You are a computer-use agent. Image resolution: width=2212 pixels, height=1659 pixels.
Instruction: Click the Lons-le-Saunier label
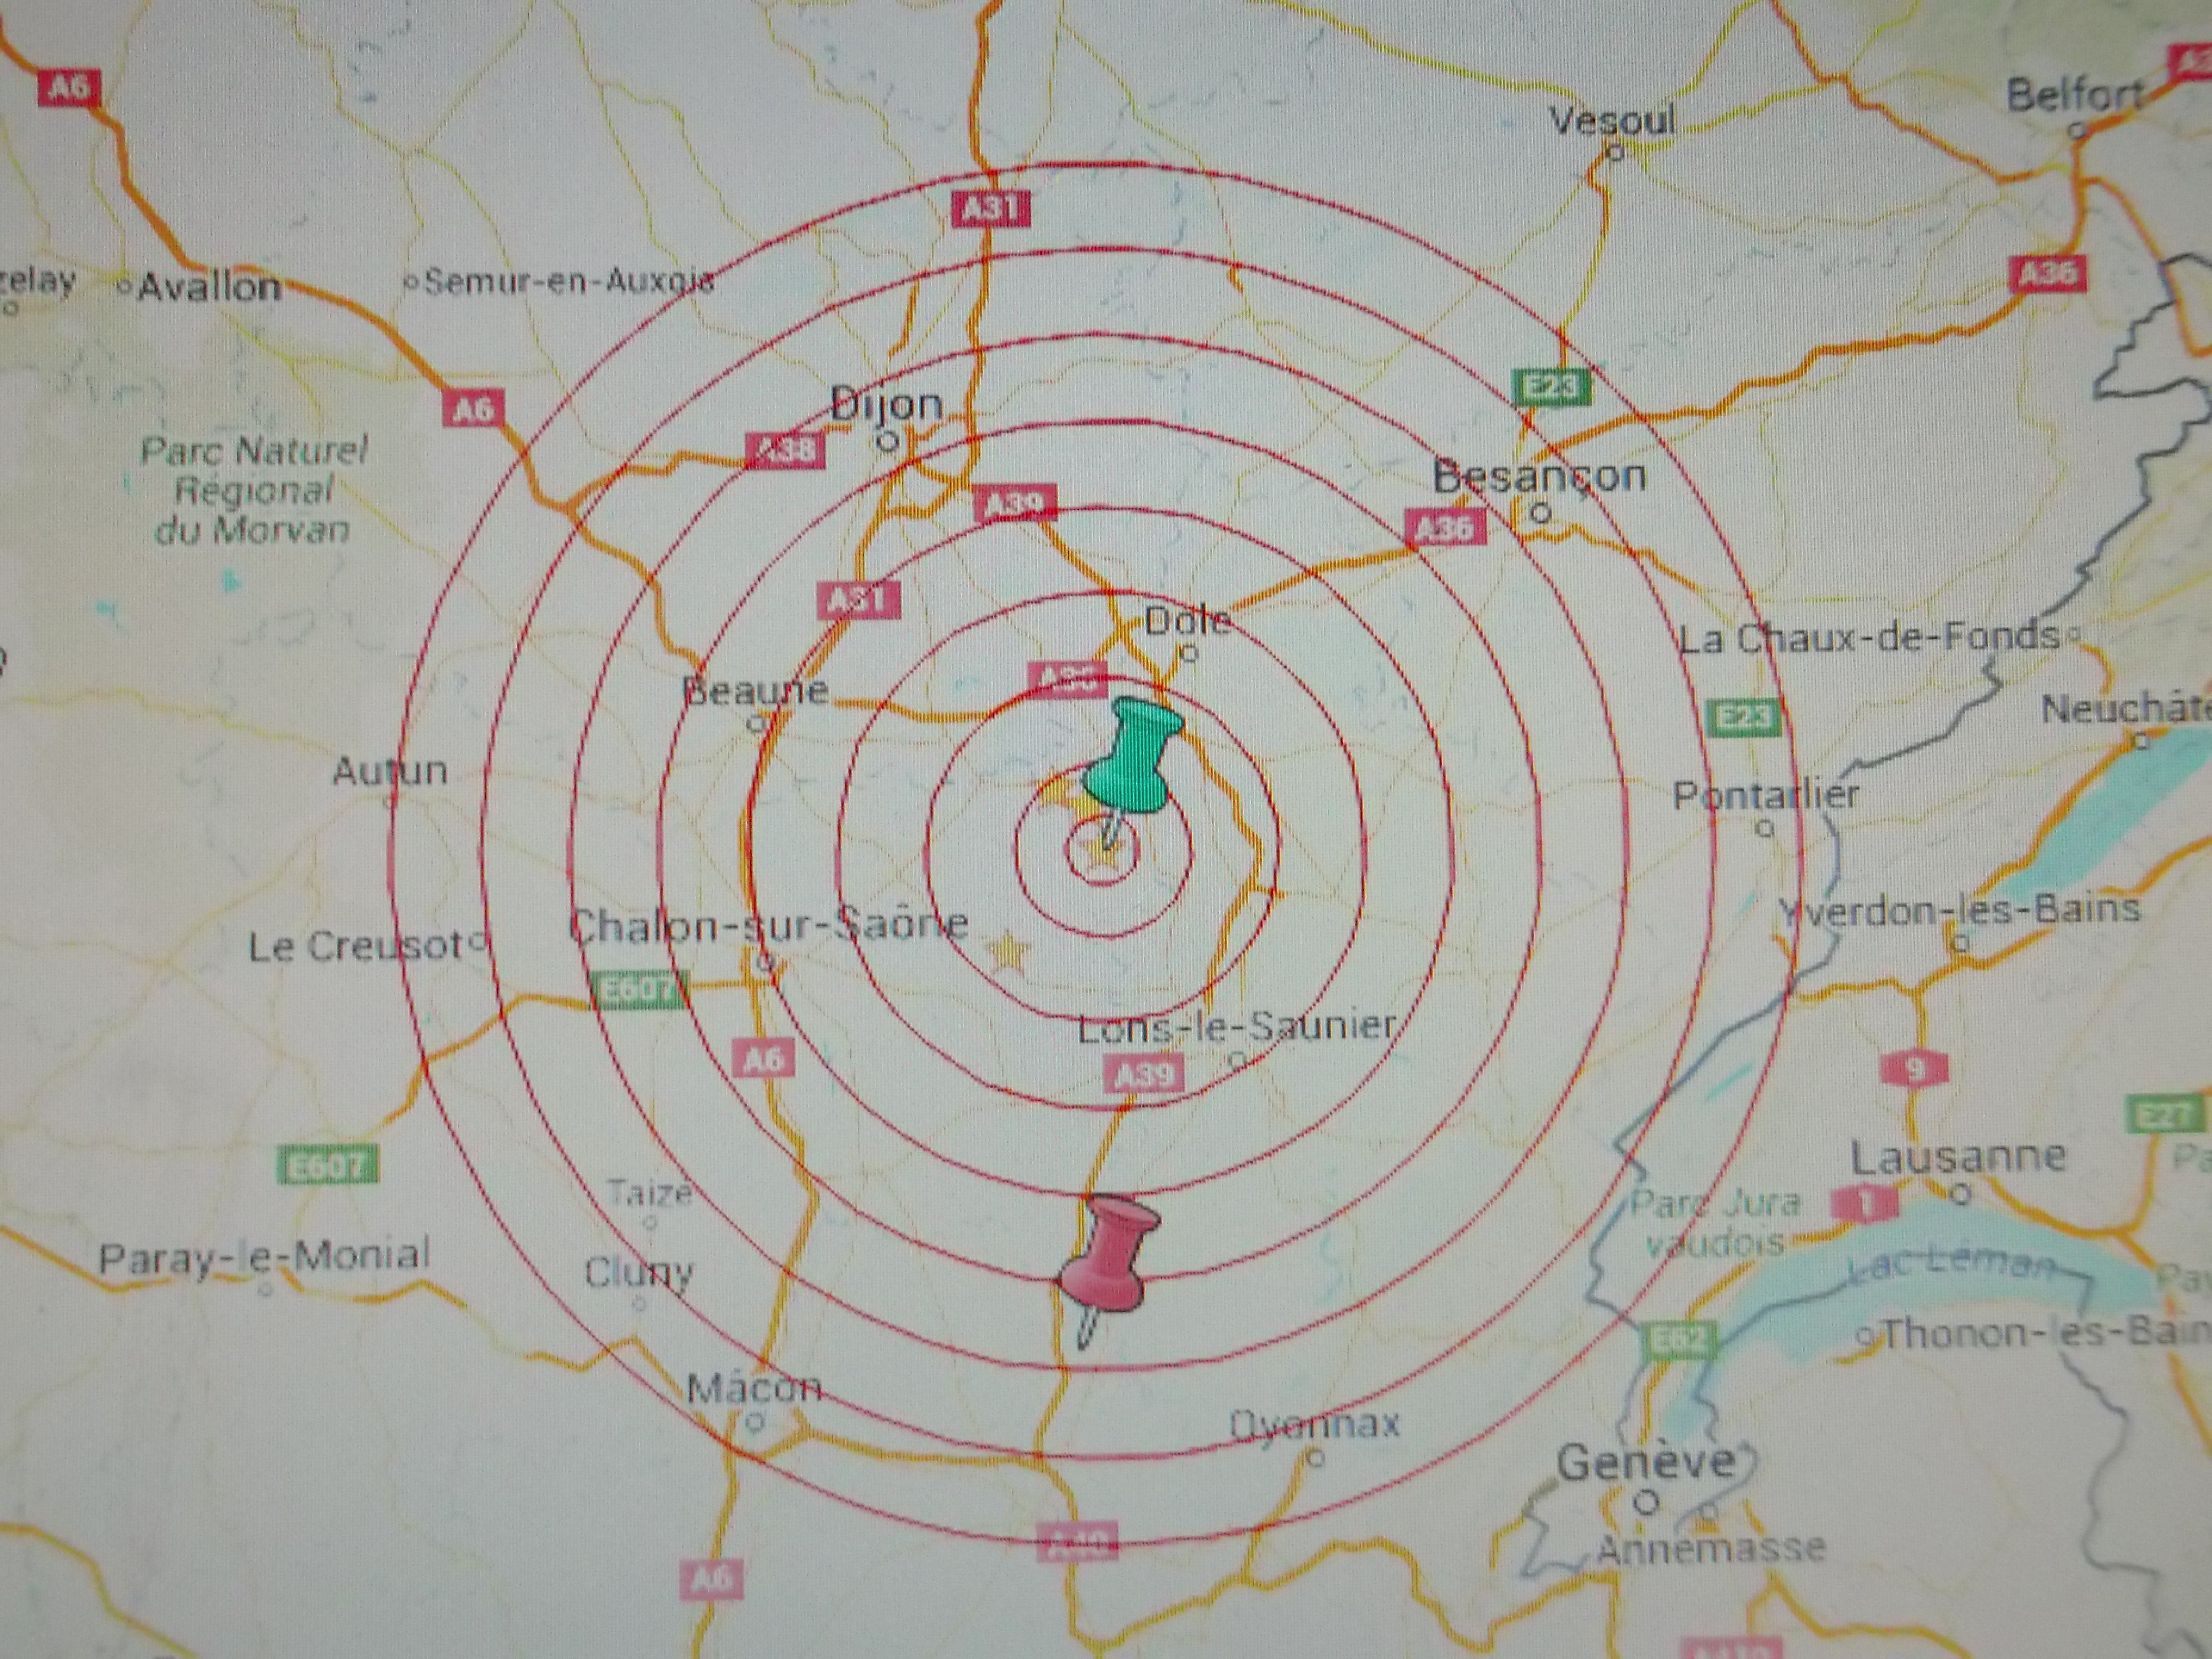(1236, 1027)
